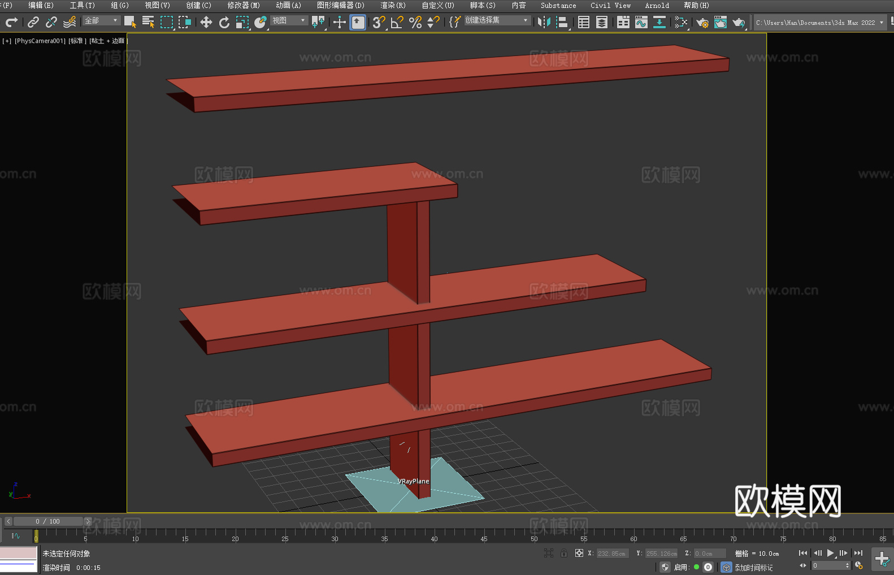Screen dimensions: 894x575
Task: Click the [PhysCamera001] viewport label
Action: [40, 41]
